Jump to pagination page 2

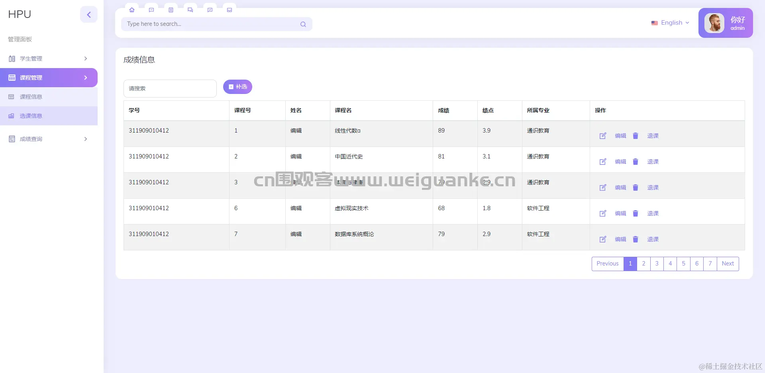pyautogui.click(x=643, y=264)
